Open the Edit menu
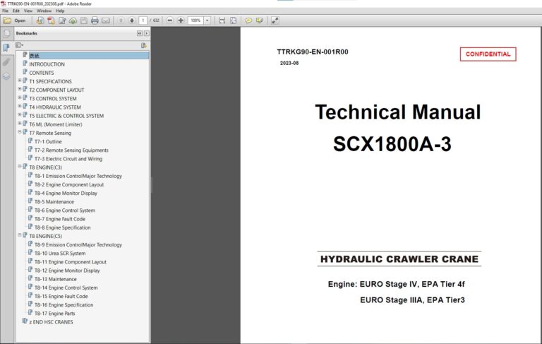The width and height of the screenshot is (542, 344). pos(16,11)
